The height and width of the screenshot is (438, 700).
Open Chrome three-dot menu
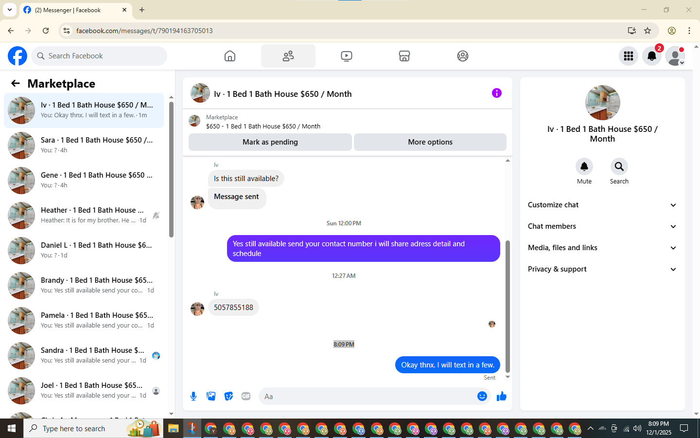[689, 31]
